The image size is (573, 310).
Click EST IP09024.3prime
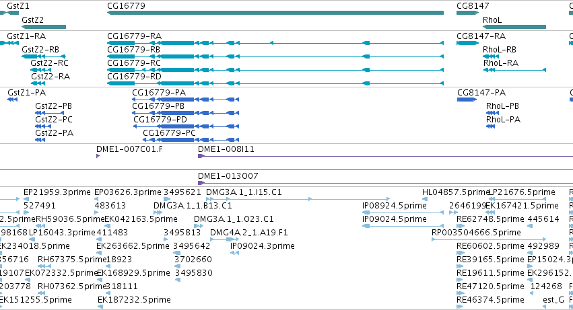263,247
